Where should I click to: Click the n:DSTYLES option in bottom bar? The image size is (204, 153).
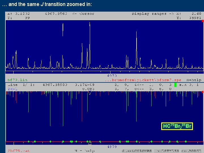167,151
